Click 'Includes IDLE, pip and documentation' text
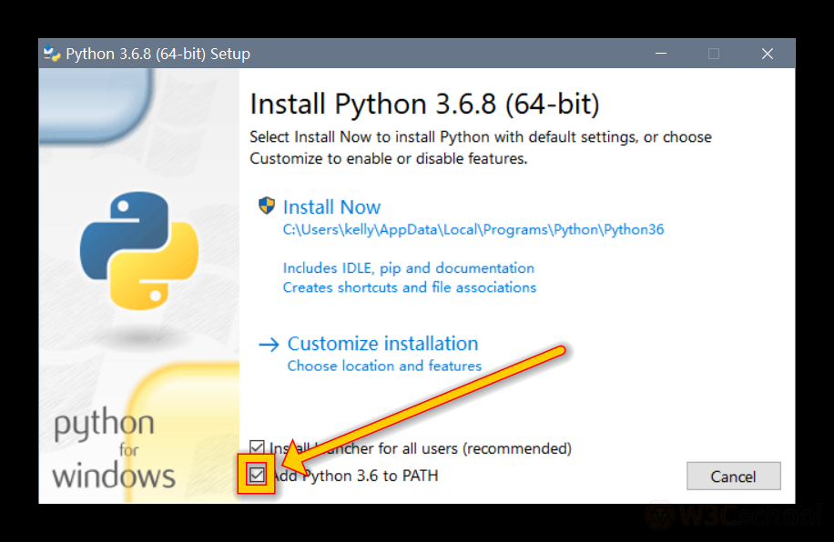The width and height of the screenshot is (834, 542). click(x=409, y=267)
